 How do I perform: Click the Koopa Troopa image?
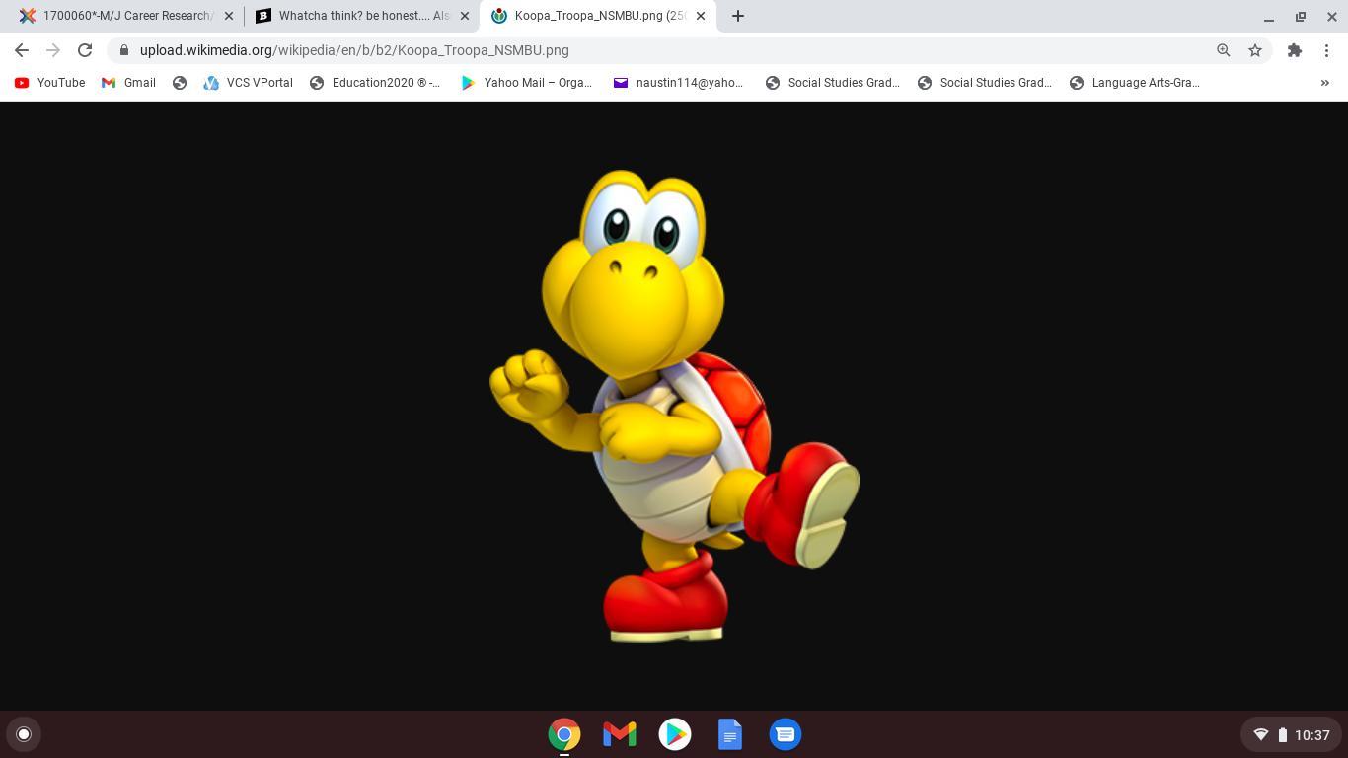coord(674,406)
